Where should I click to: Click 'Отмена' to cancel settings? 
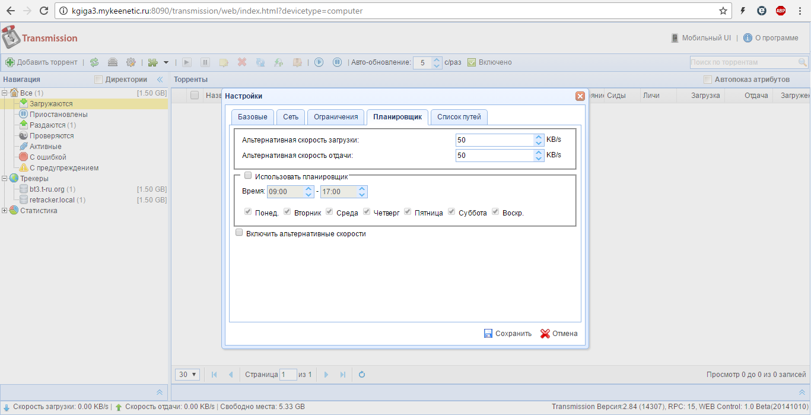[x=558, y=334]
